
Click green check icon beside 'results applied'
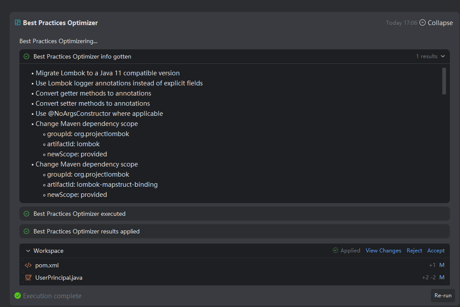tap(26, 231)
